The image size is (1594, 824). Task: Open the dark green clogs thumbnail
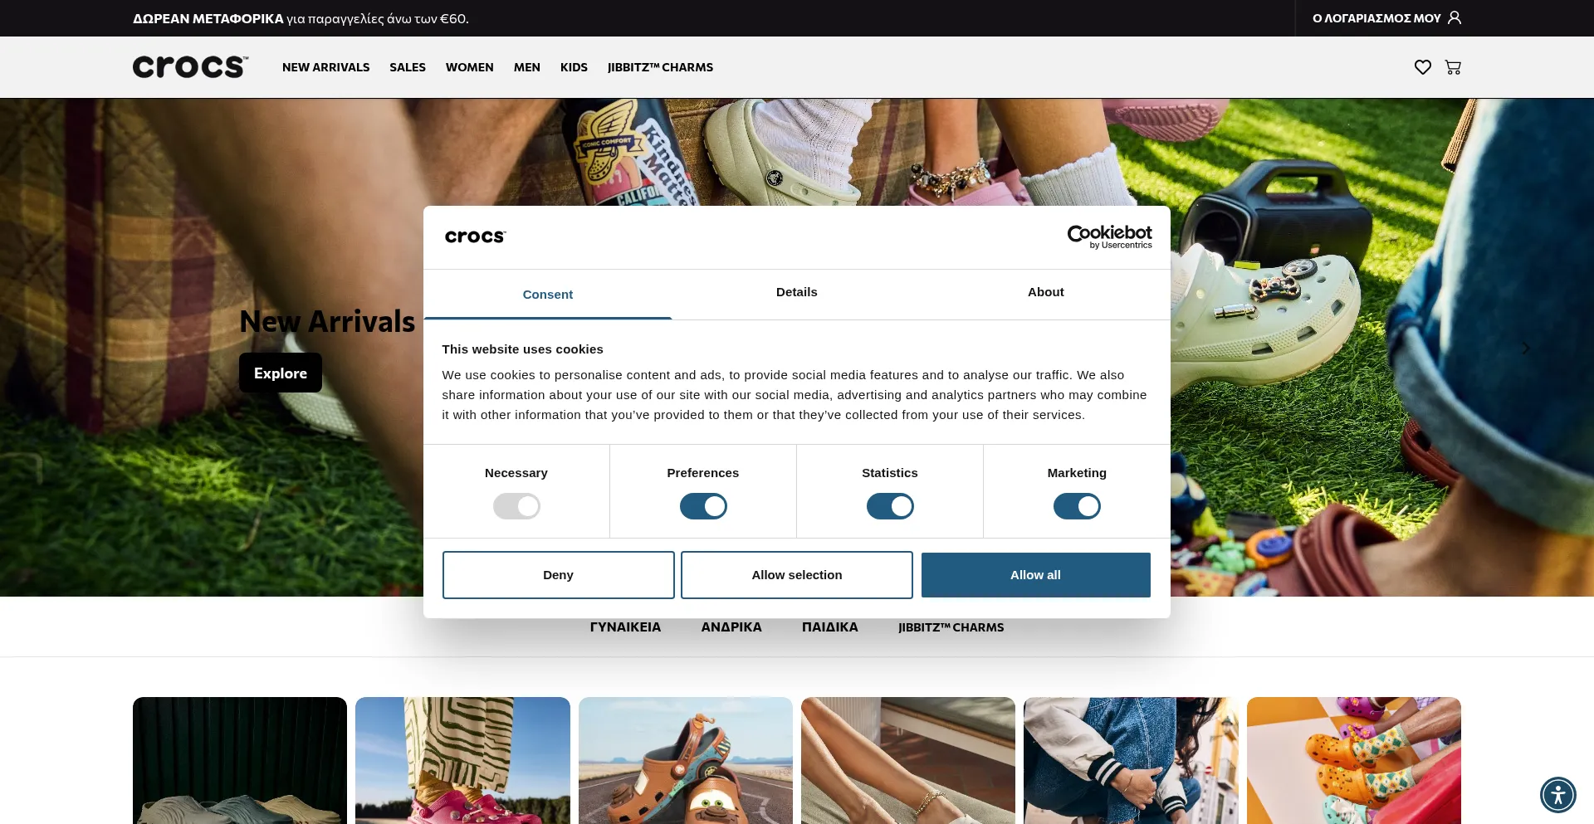pos(240,760)
